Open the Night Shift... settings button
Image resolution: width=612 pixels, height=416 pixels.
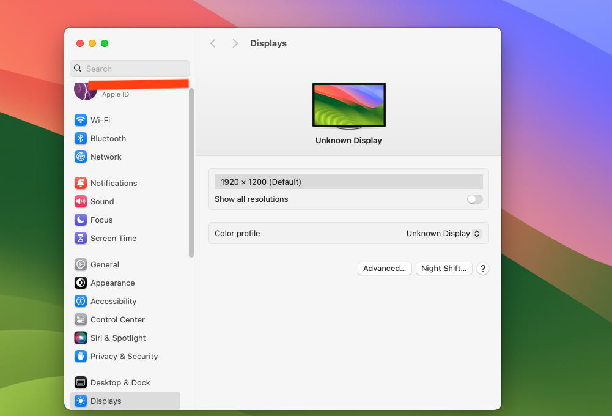[444, 269]
